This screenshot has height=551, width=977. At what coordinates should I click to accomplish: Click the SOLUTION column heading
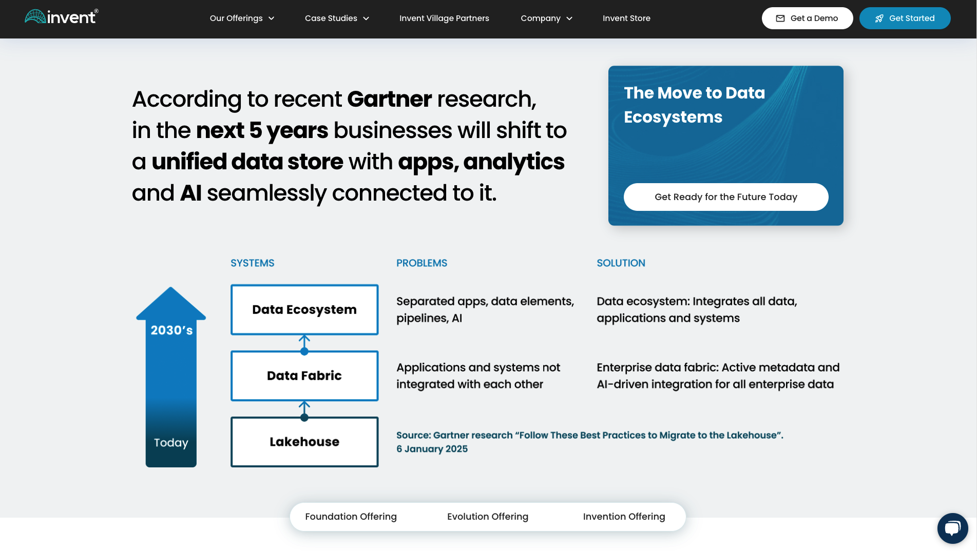pos(621,263)
